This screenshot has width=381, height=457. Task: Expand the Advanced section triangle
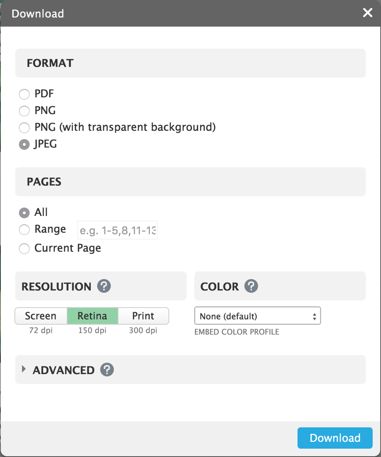pyautogui.click(x=24, y=369)
